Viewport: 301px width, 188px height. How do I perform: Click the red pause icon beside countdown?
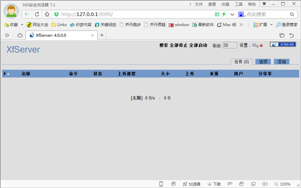pyautogui.click(x=261, y=45)
